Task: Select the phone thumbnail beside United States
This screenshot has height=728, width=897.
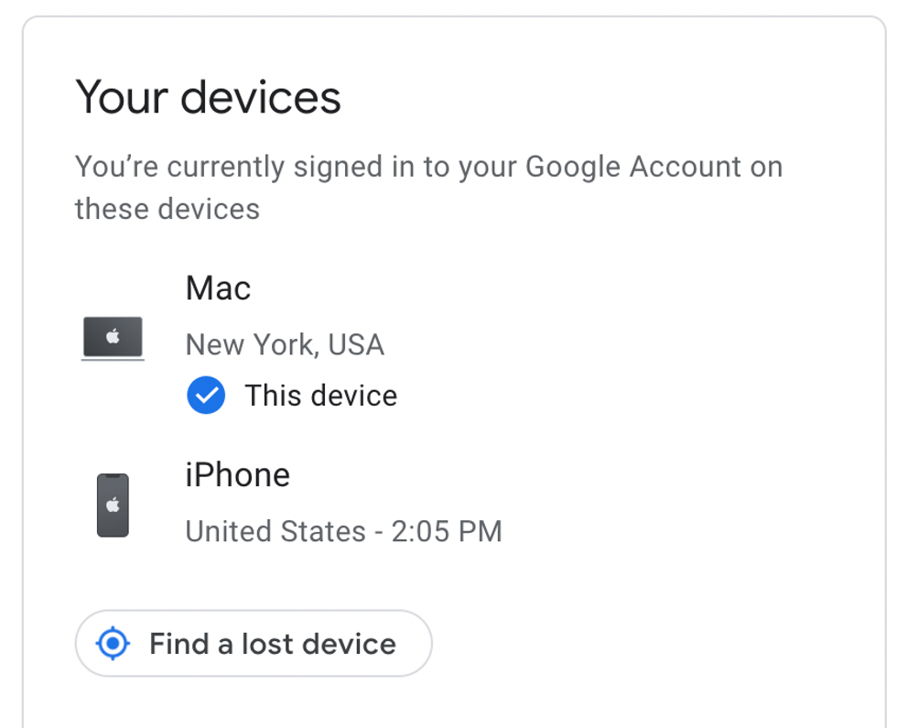Action: (113, 504)
